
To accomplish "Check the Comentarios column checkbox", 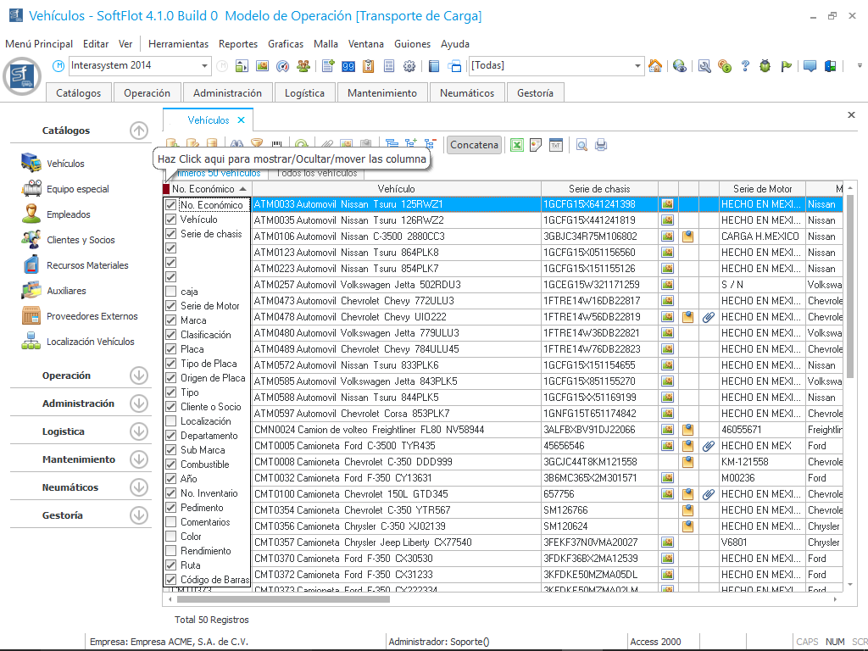I will [171, 522].
